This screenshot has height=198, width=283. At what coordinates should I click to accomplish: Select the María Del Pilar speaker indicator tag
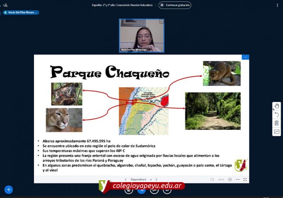[21, 13]
